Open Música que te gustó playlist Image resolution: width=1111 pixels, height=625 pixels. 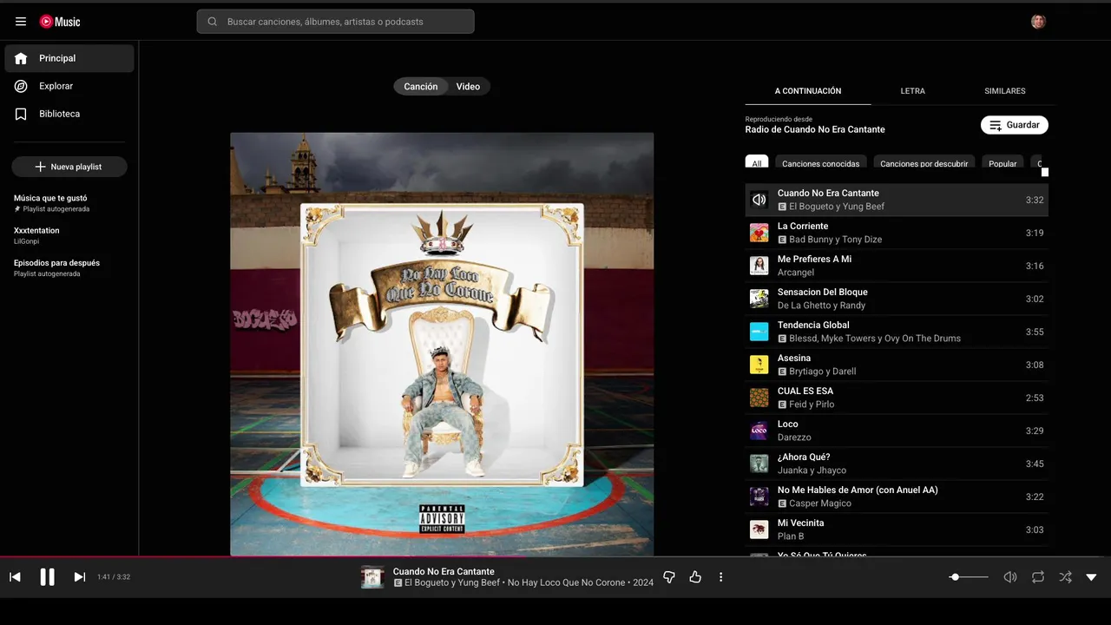click(x=69, y=203)
